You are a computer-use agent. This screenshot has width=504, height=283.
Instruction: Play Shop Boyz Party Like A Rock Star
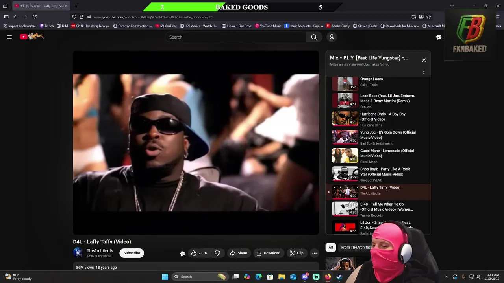(378, 174)
